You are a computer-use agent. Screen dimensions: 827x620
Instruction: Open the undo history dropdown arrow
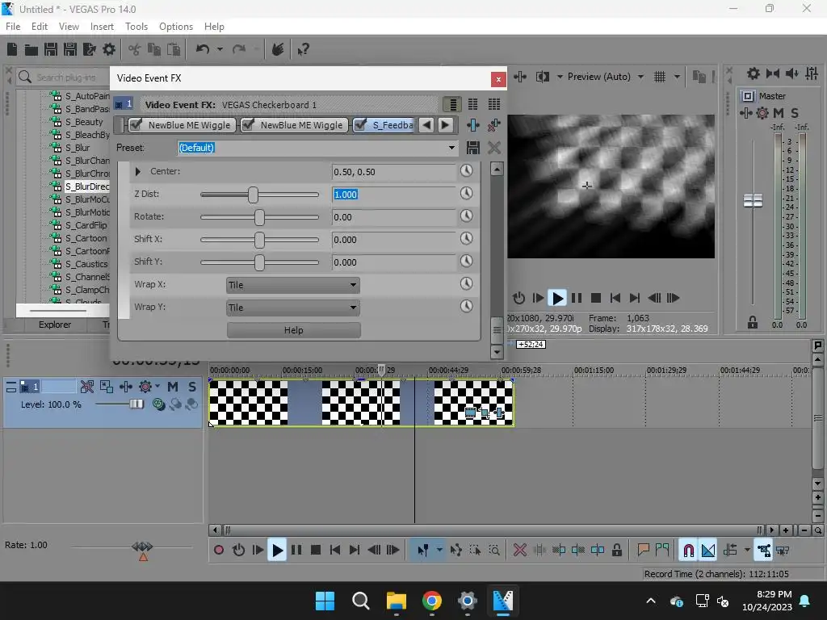(x=220, y=49)
